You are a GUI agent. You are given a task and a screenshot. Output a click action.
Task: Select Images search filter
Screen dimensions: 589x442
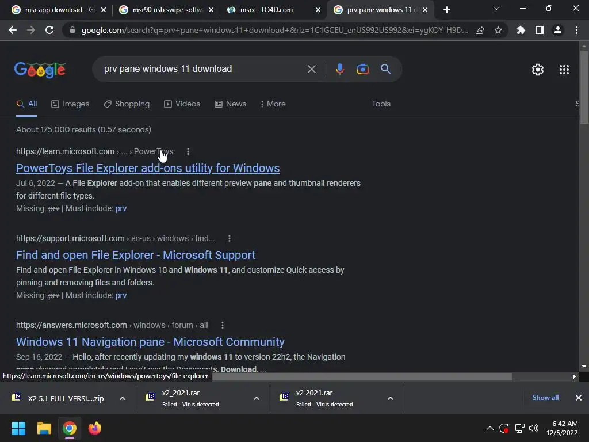click(x=70, y=104)
